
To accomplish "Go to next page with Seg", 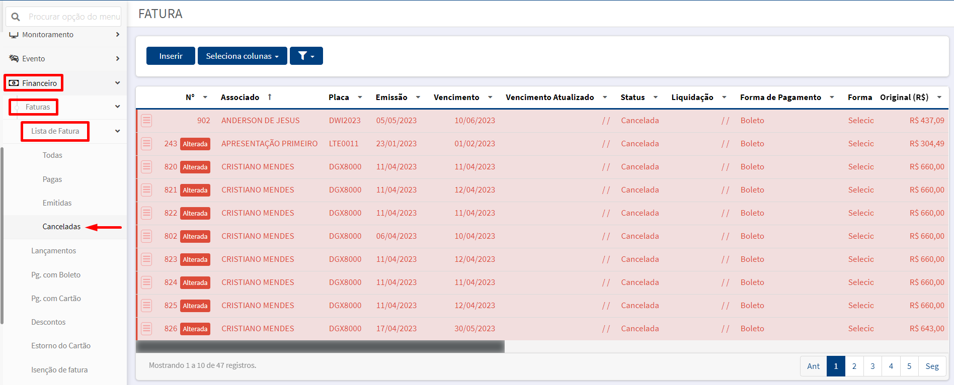I will coord(932,366).
